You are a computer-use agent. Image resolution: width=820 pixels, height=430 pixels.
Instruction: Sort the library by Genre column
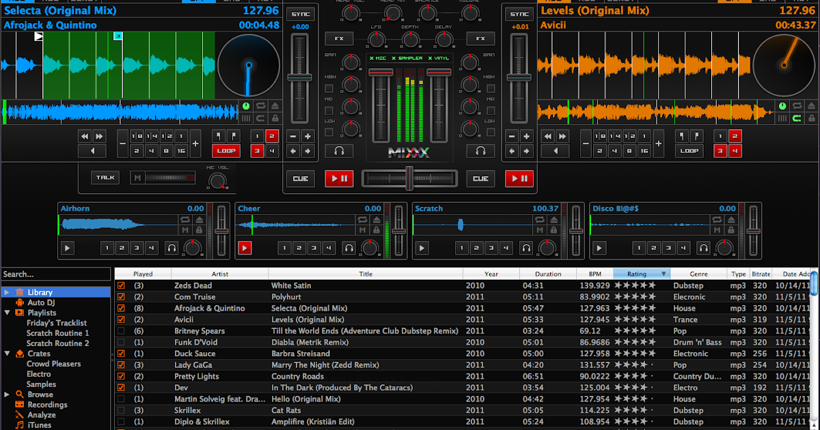click(x=698, y=274)
